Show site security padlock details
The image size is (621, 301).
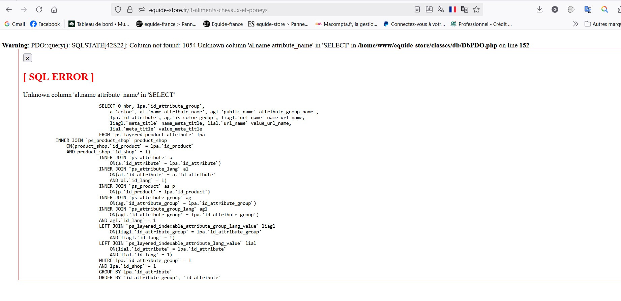click(x=130, y=10)
